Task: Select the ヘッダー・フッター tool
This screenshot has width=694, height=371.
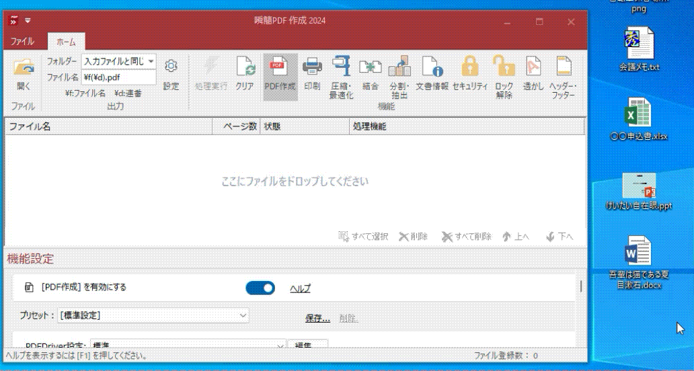Action: tap(562, 77)
